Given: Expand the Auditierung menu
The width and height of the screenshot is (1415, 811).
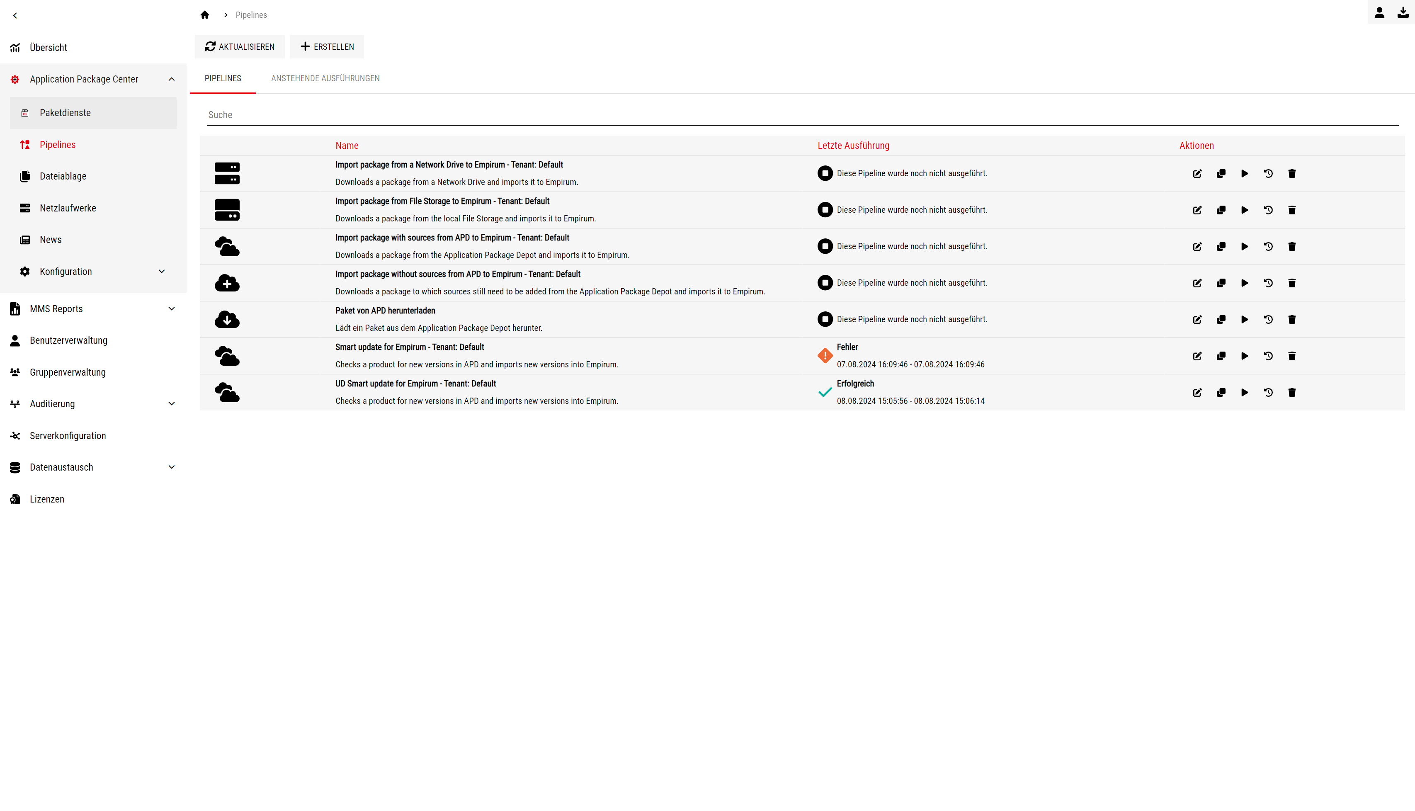Looking at the screenshot, I should click(172, 404).
